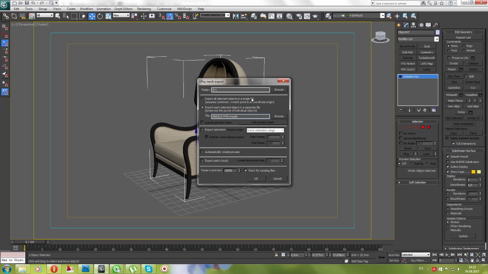Screen dimensions: 488x274
Task: Open the View reference coordinate dropdown
Action: coord(121,16)
